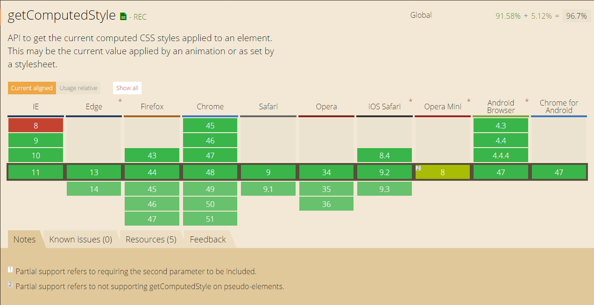
Task: Switch to the Resources (5) tab
Action: 151,239
